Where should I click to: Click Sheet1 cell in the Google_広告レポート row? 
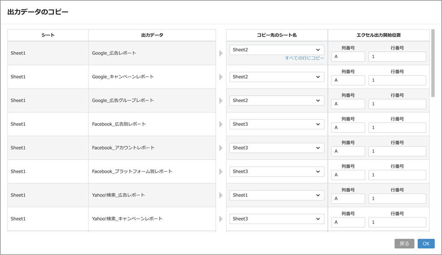click(48, 53)
